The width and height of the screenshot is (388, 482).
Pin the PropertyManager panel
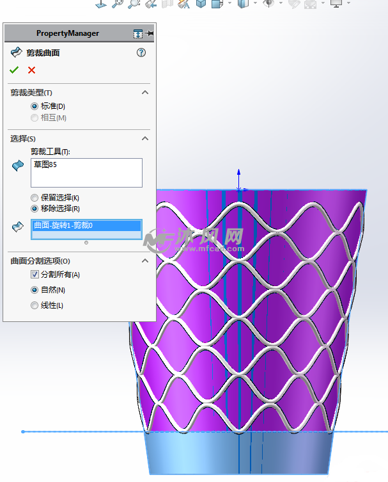150,33
